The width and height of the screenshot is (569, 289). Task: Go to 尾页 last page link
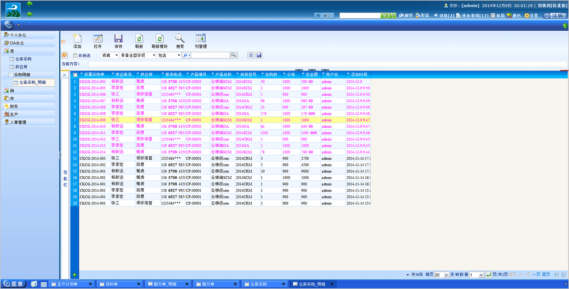tap(546, 275)
